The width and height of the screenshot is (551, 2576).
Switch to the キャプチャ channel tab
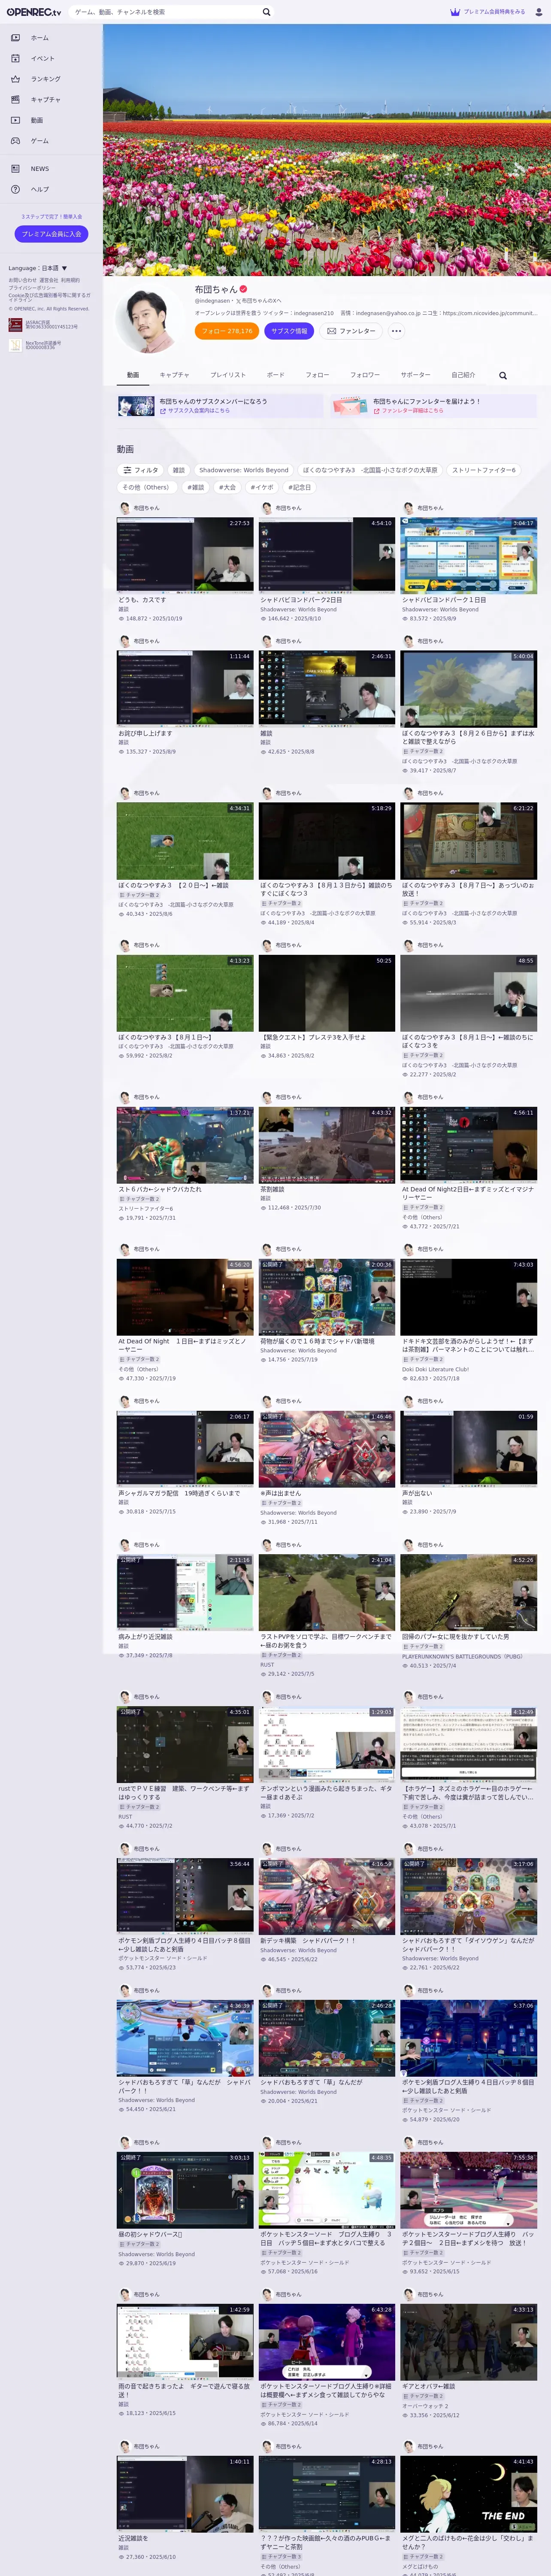click(174, 375)
